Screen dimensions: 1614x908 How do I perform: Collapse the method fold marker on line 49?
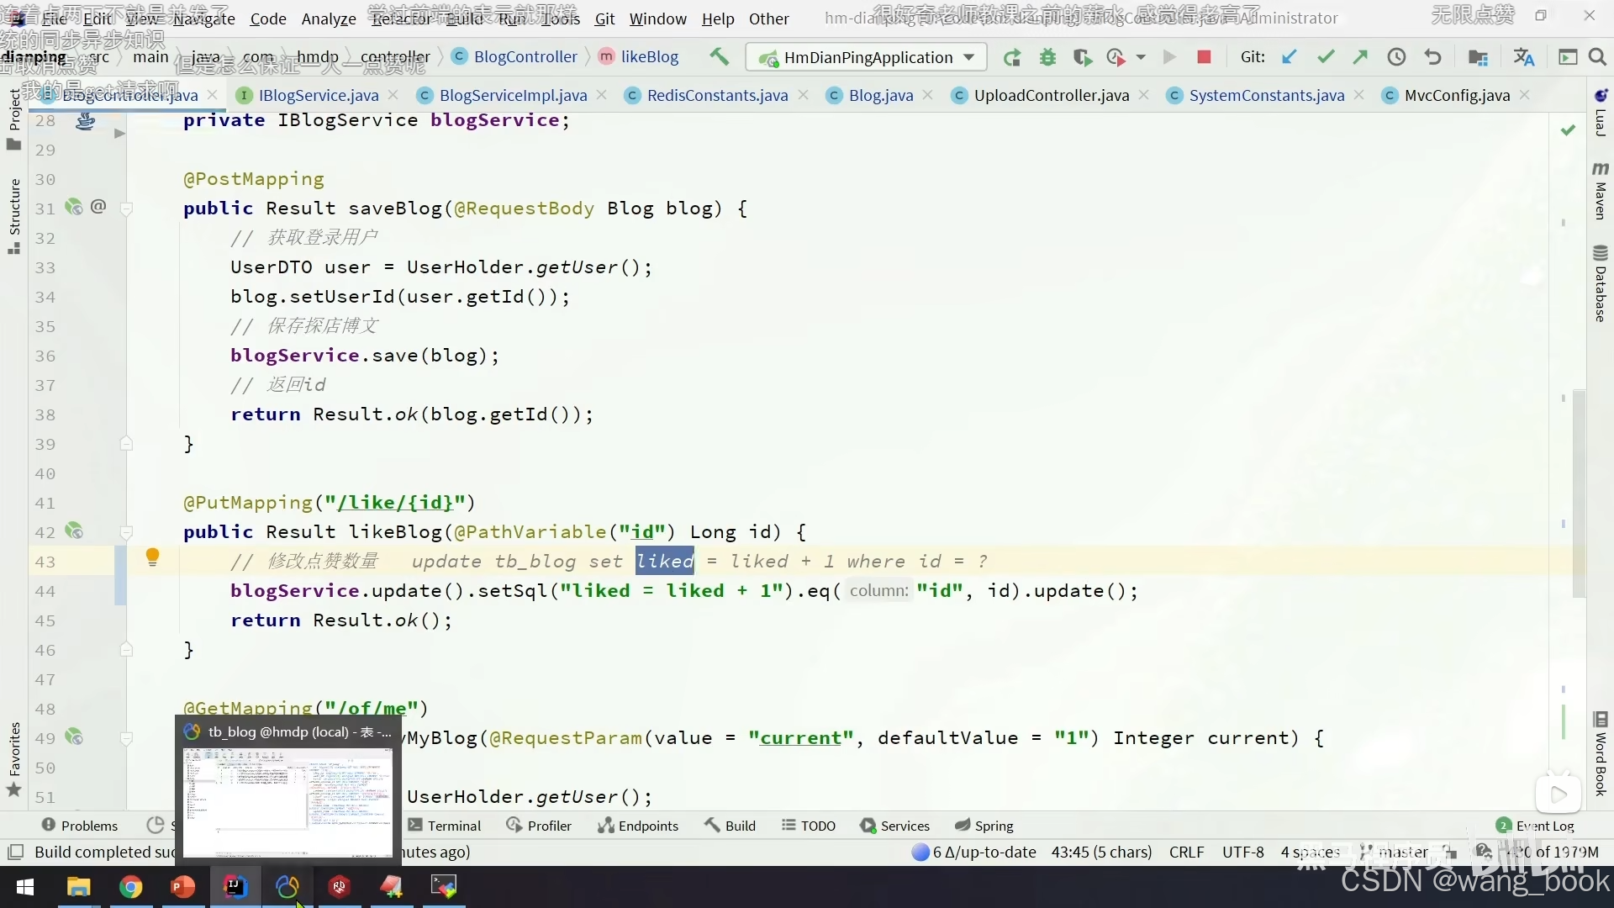[x=126, y=738]
